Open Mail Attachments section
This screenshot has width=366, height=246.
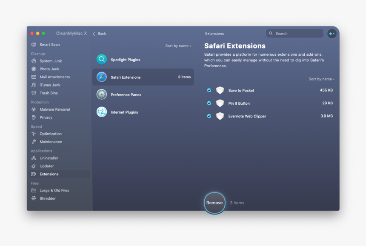[54, 77]
